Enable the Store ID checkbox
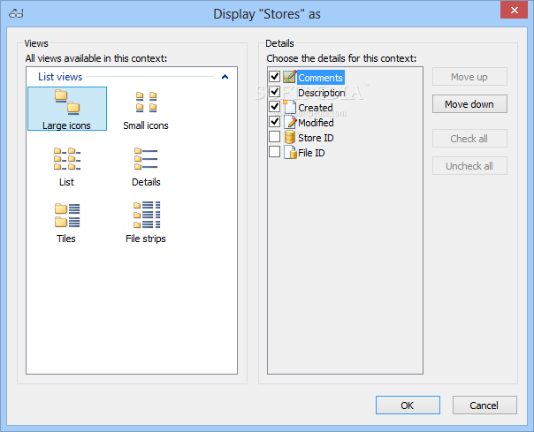The width and height of the screenshot is (534, 432). point(274,137)
